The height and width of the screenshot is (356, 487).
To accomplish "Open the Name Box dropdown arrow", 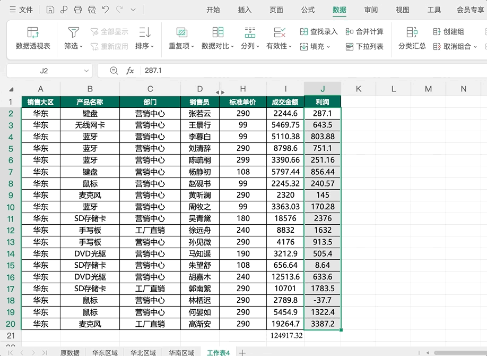I will click(86, 71).
